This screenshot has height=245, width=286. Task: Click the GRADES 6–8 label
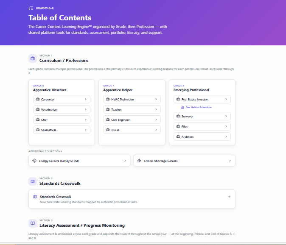click(x=45, y=8)
